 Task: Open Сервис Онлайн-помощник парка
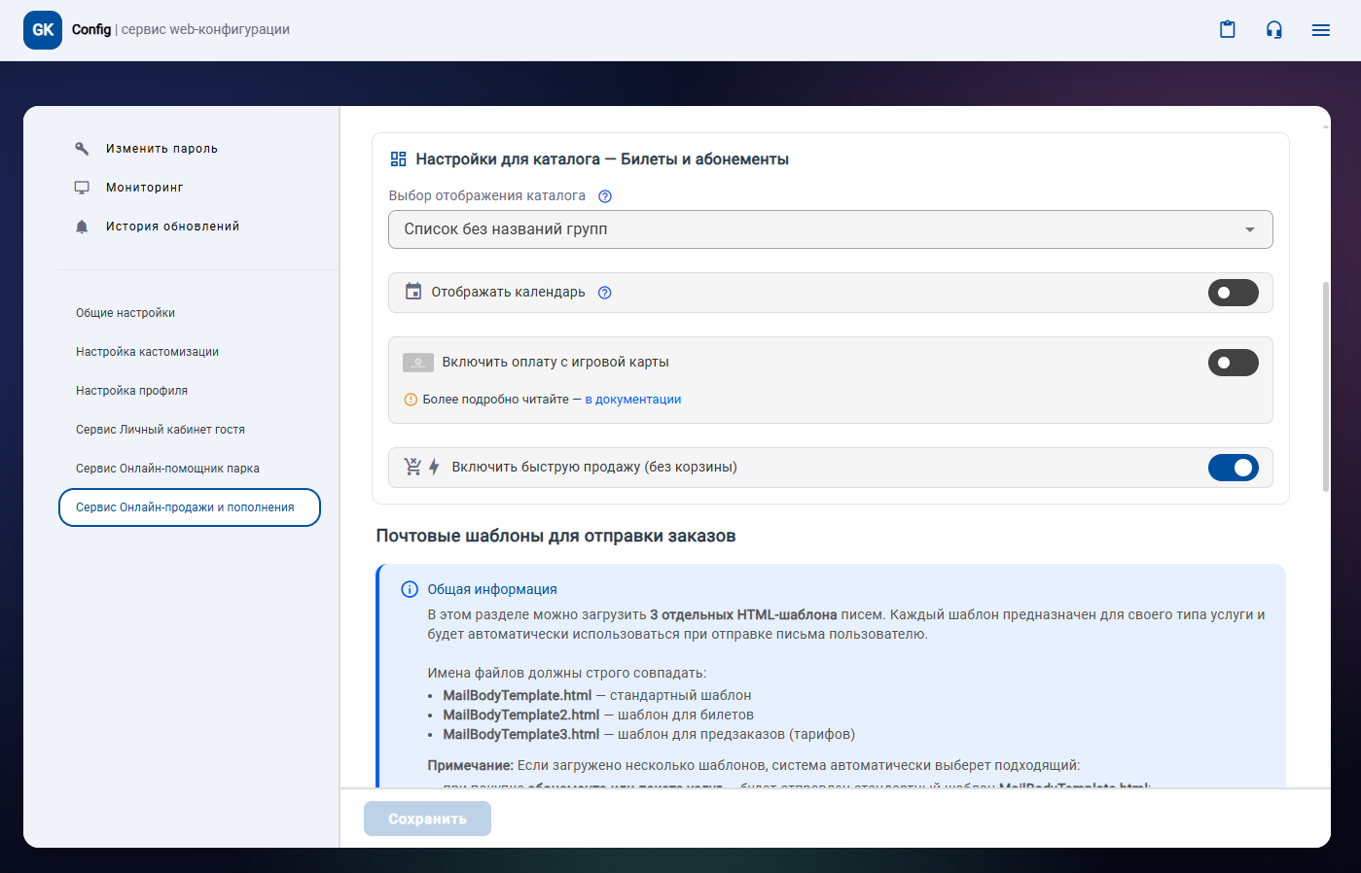167,469
